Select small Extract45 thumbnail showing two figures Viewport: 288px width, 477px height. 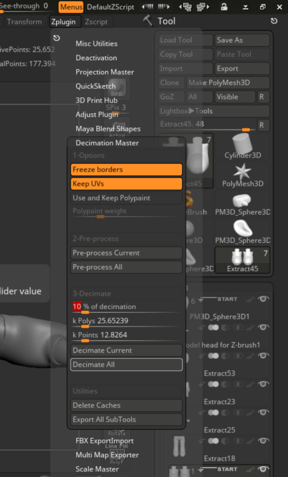242,260
